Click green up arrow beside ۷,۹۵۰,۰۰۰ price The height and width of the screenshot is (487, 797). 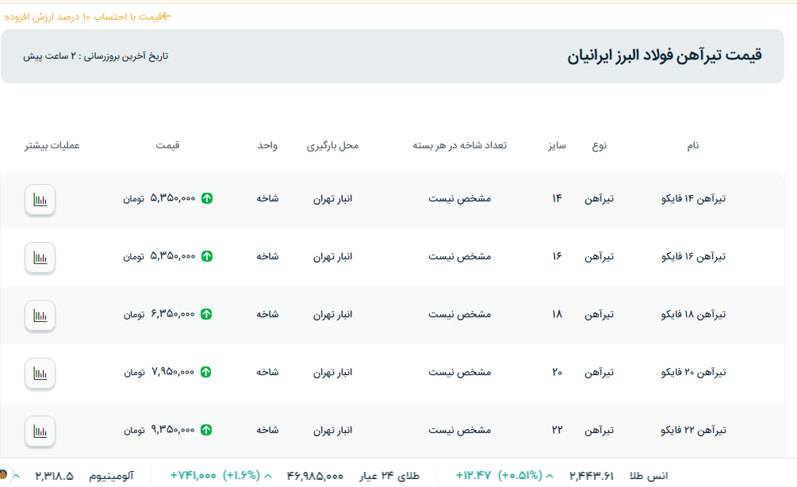coord(207,372)
